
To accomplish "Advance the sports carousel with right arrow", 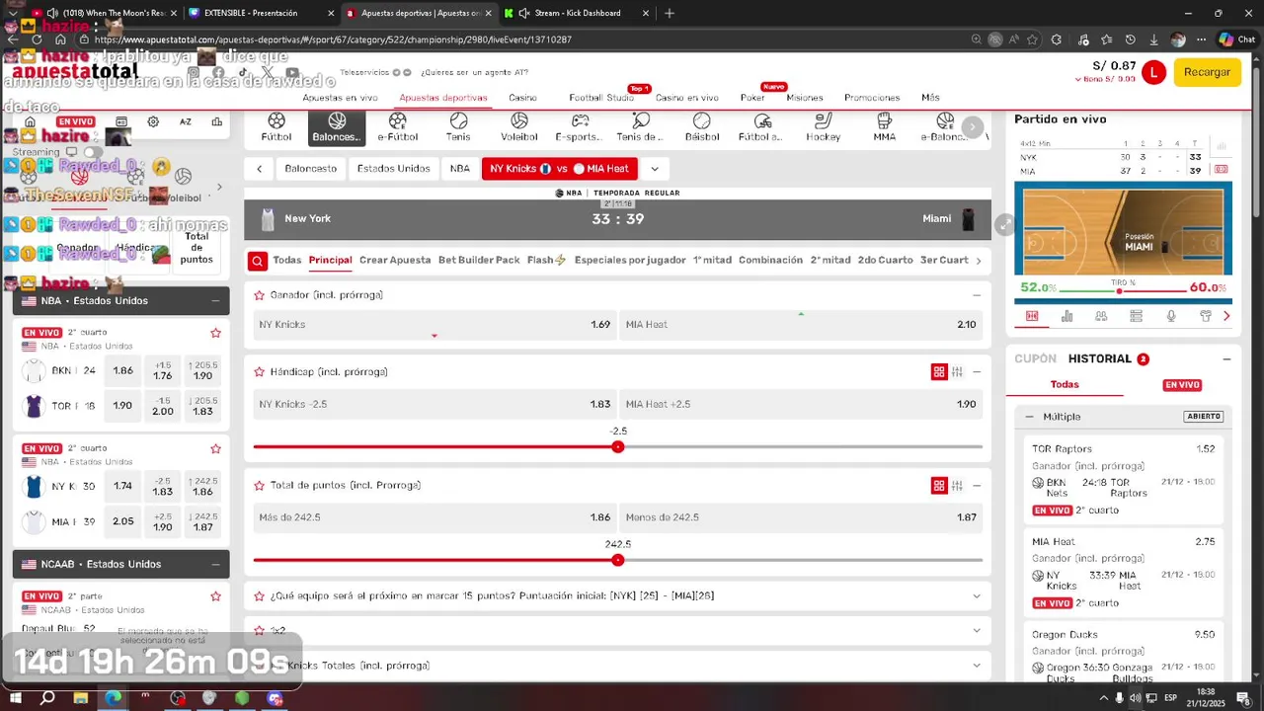I will (x=973, y=127).
